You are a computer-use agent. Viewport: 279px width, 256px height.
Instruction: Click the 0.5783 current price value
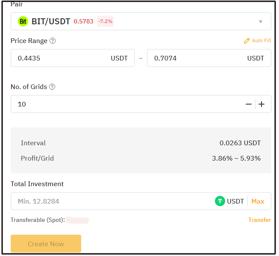coord(83,21)
